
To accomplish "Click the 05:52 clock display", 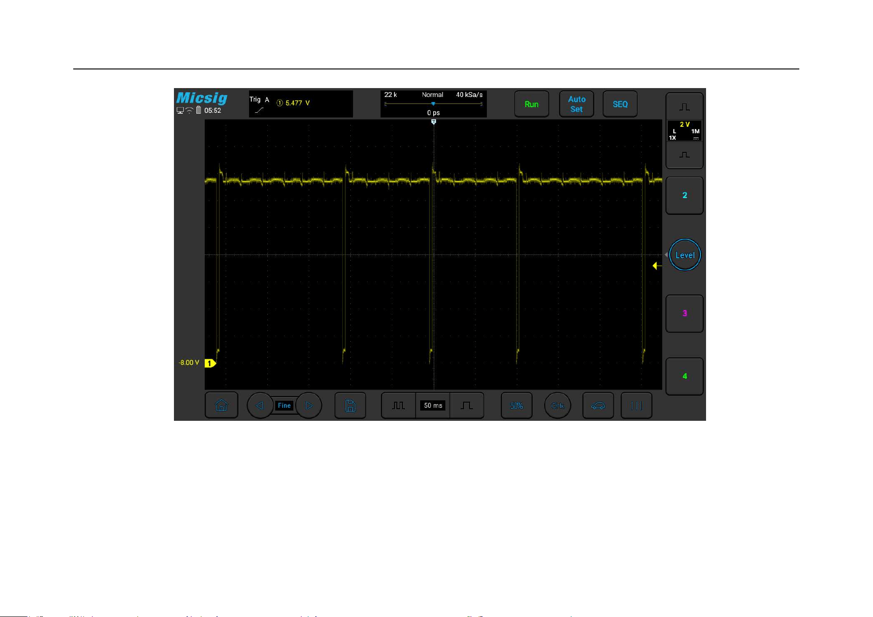I will click(x=213, y=110).
